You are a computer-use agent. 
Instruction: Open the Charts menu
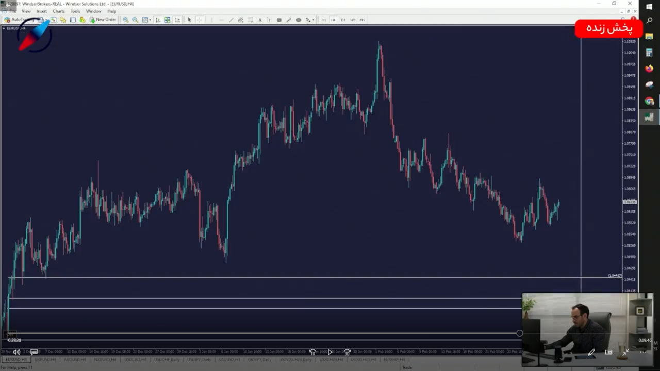[58, 11]
